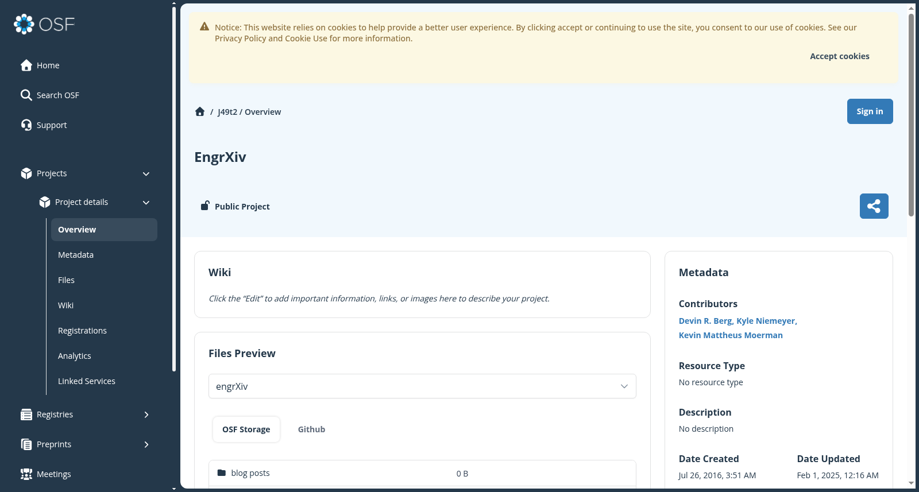Click the blog posts folder icon

point(222,473)
